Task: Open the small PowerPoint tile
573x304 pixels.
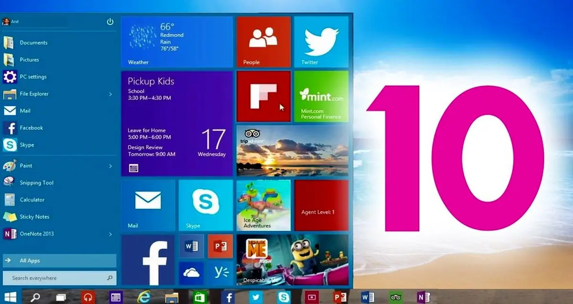Action: (x=220, y=246)
